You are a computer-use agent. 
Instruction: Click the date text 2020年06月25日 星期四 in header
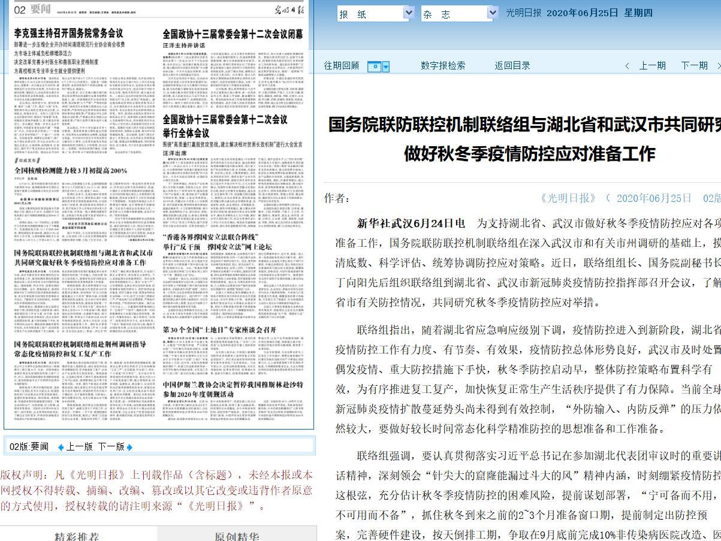(x=599, y=13)
